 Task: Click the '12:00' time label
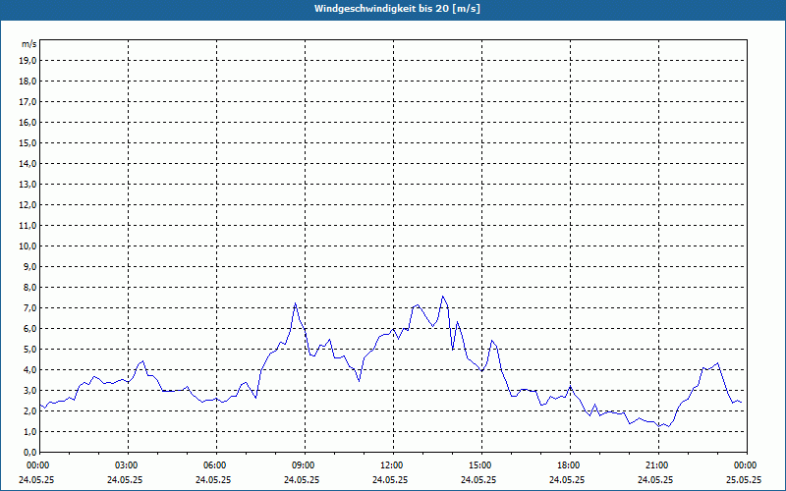391,465
